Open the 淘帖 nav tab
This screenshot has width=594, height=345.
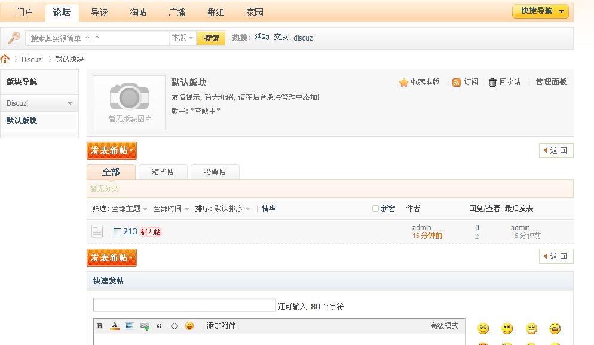tap(138, 13)
